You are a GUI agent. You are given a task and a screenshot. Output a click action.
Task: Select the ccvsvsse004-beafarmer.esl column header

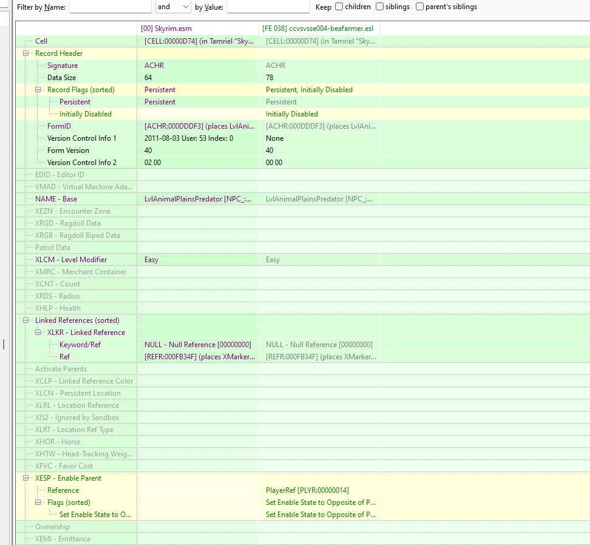(317, 29)
